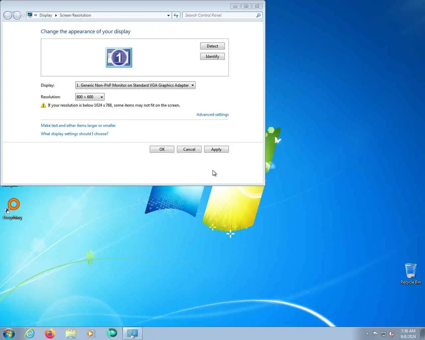Open Windows Explorer from the taskbar

coord(70,333)
